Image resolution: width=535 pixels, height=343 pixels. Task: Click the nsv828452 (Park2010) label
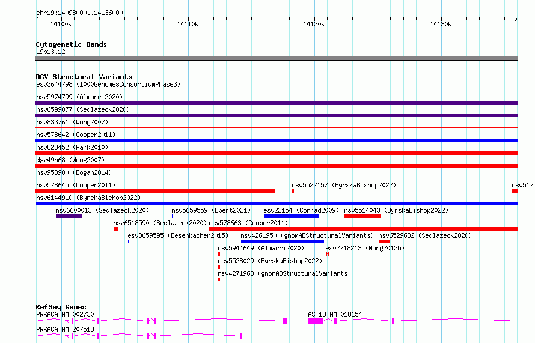coord(72,147)
